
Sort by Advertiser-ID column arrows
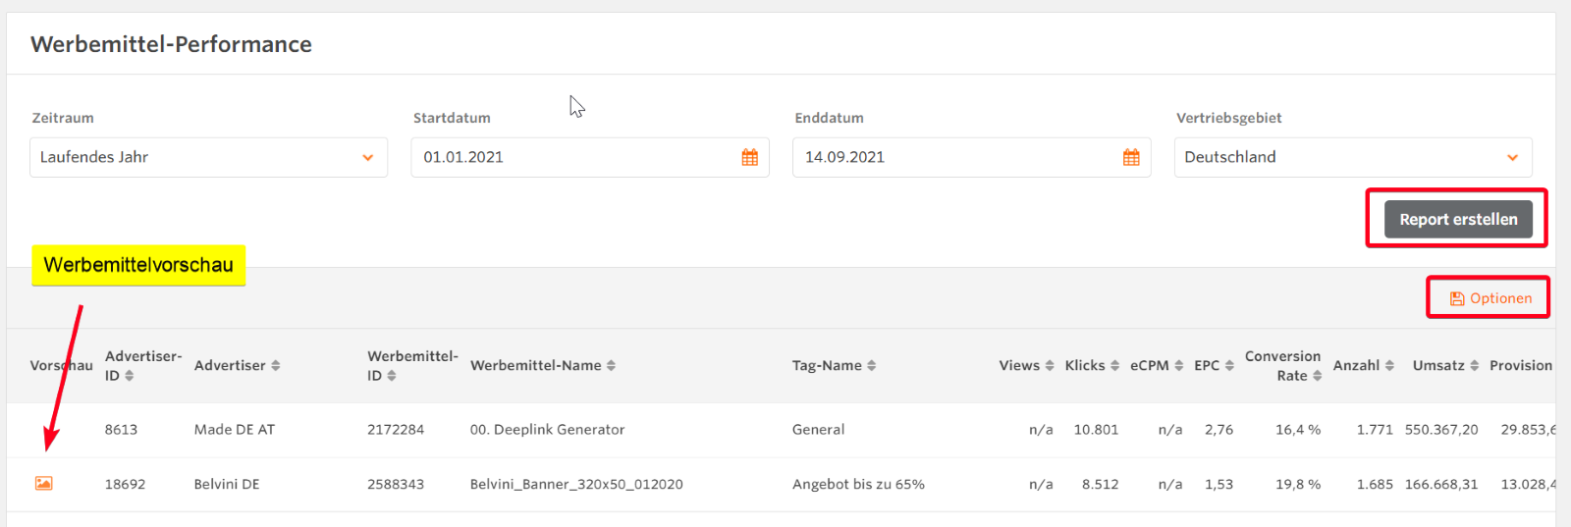click(x=130, y=376)
